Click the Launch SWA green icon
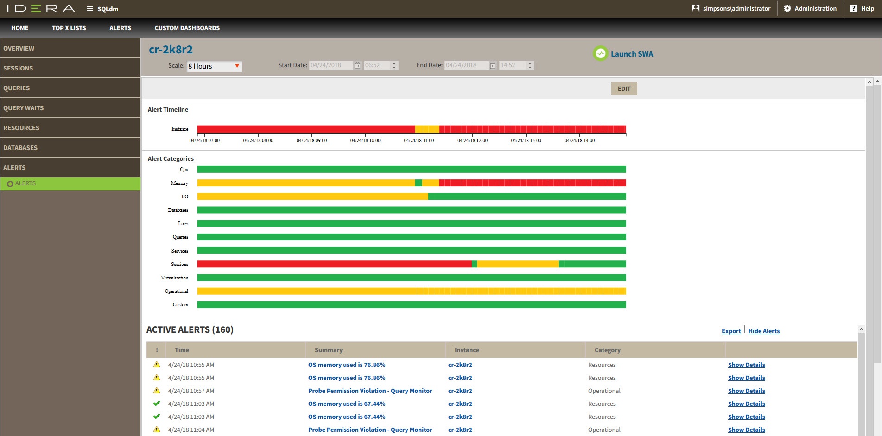 600,54
